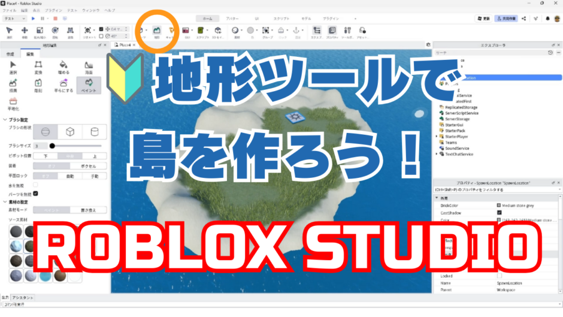Open the Terrain (地形) editor tool
Screen dimensions: 563x317
tap(158, 31)
